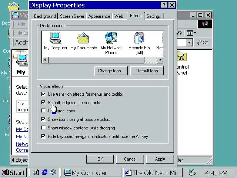Open the File menu in My Computer
This screenshot has height=178, width=237.
pos(21,24)
